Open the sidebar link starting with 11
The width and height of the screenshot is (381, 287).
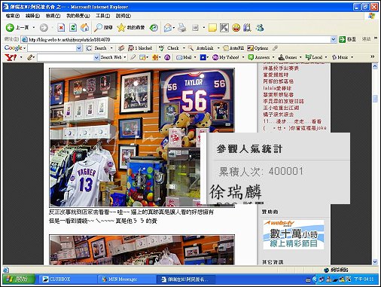292,121
